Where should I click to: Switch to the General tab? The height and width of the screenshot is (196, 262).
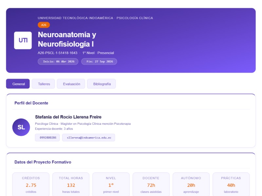click(18, 84)
